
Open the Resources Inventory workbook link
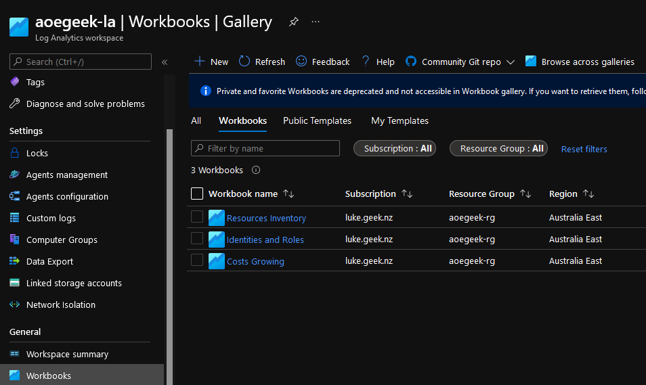point(266,219)
